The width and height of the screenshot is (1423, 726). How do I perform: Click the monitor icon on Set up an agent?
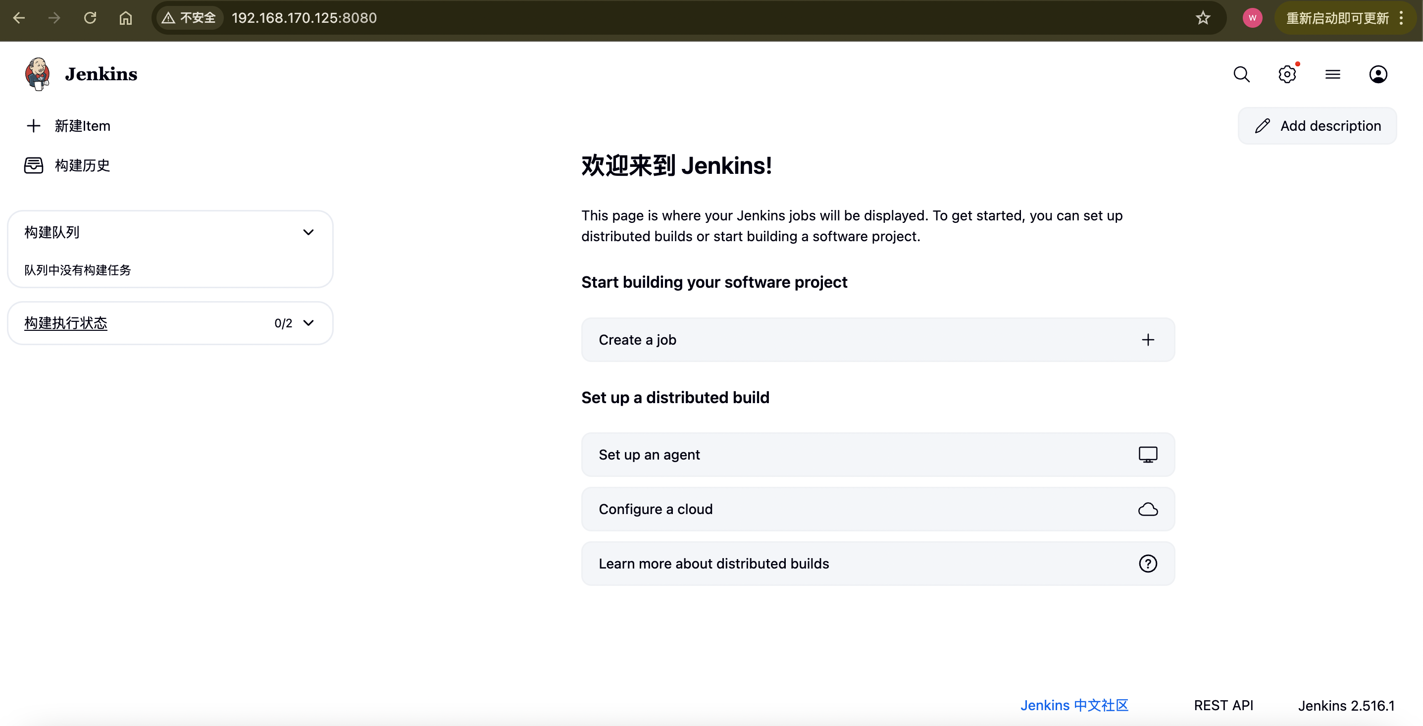tap(1148, 455)
